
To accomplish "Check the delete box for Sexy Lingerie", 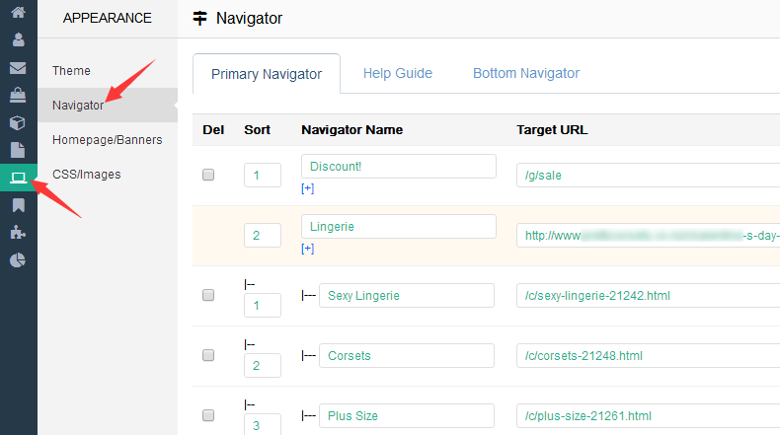I will [208, 295].
